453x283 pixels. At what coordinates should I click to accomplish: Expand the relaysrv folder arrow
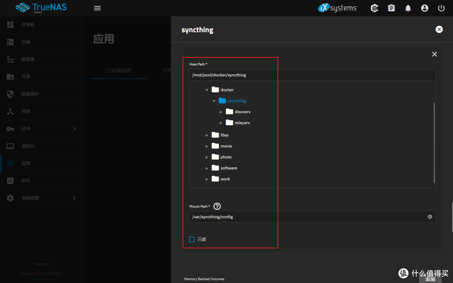221,123
